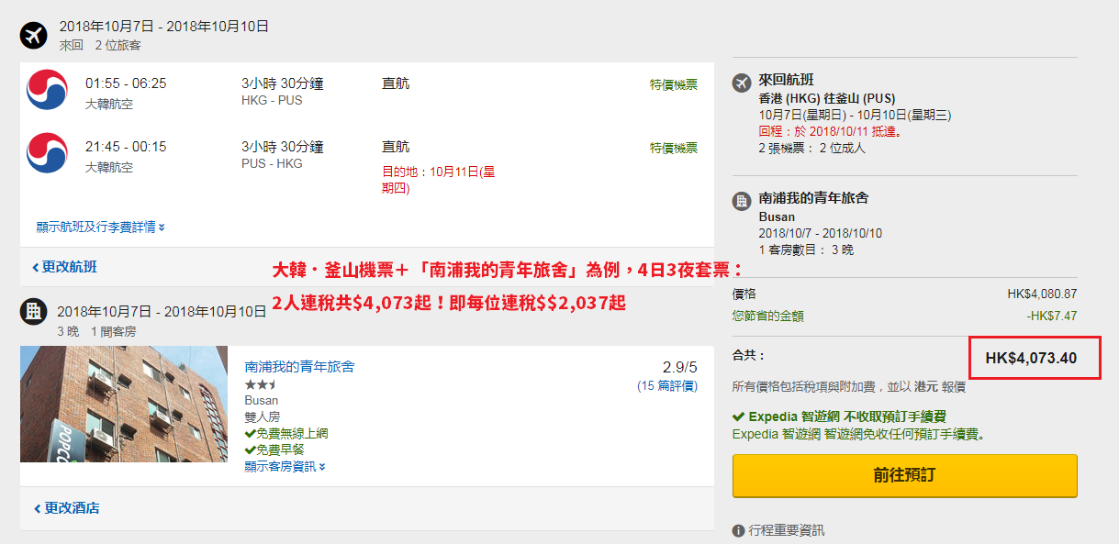1119x544 pixels.
Task: Expand 顯示航班及行李費詳情
Action: 100,227
